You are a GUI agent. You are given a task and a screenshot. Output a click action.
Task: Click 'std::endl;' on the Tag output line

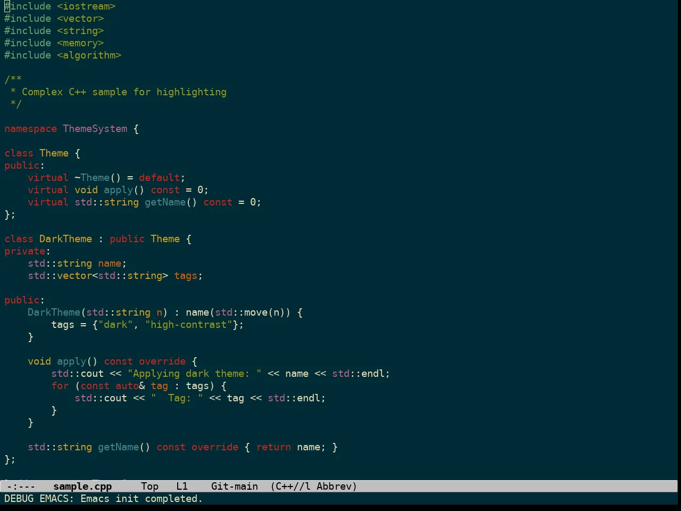point(297,398)
